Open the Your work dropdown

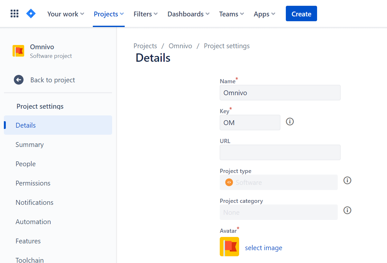[x=63, y=14]
